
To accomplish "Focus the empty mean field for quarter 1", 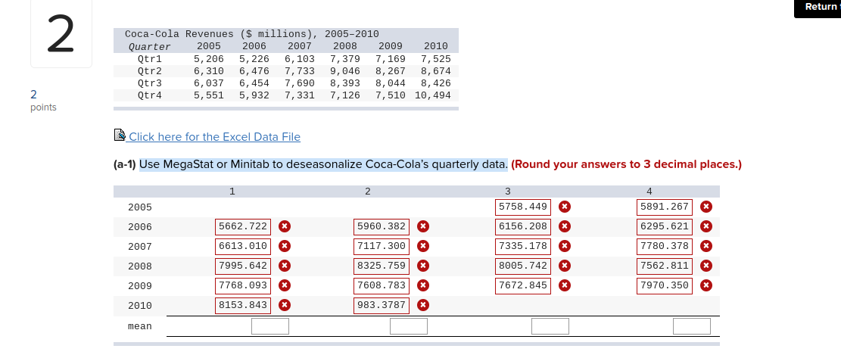I will point(270,326).
